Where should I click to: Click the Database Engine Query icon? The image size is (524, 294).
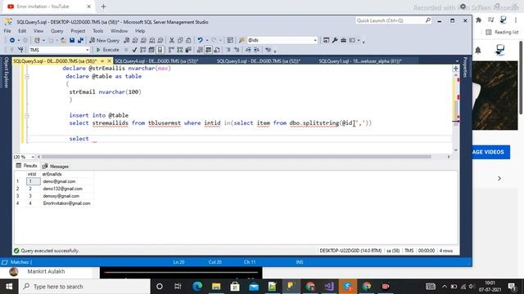127,40
